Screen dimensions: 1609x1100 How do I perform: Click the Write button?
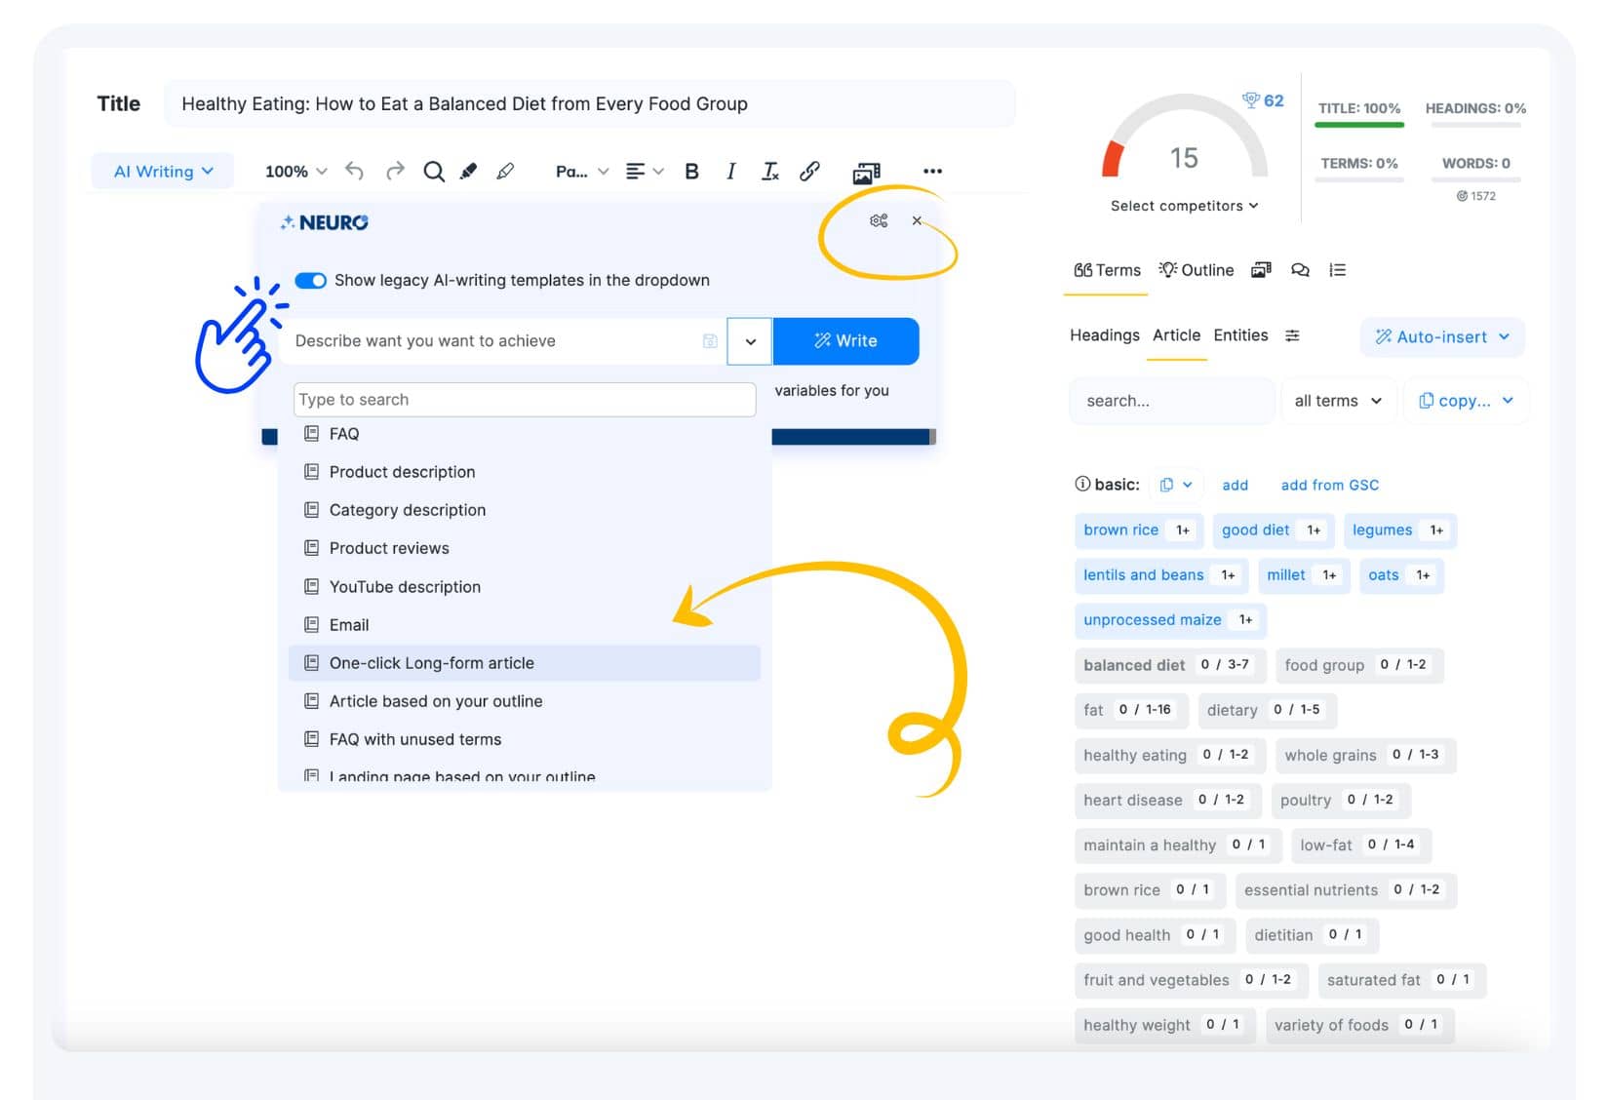click(x=845, y=341)
